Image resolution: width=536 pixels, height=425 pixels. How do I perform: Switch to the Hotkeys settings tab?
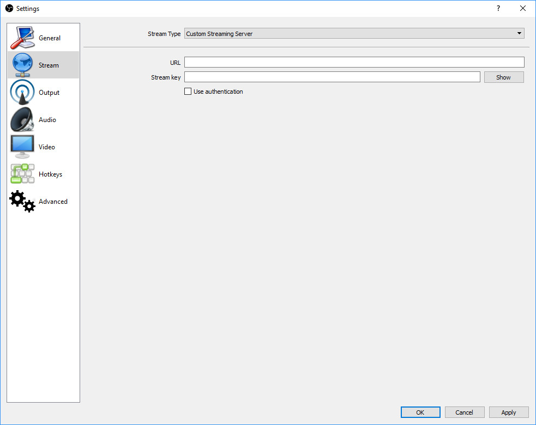(x=44, y=174)
